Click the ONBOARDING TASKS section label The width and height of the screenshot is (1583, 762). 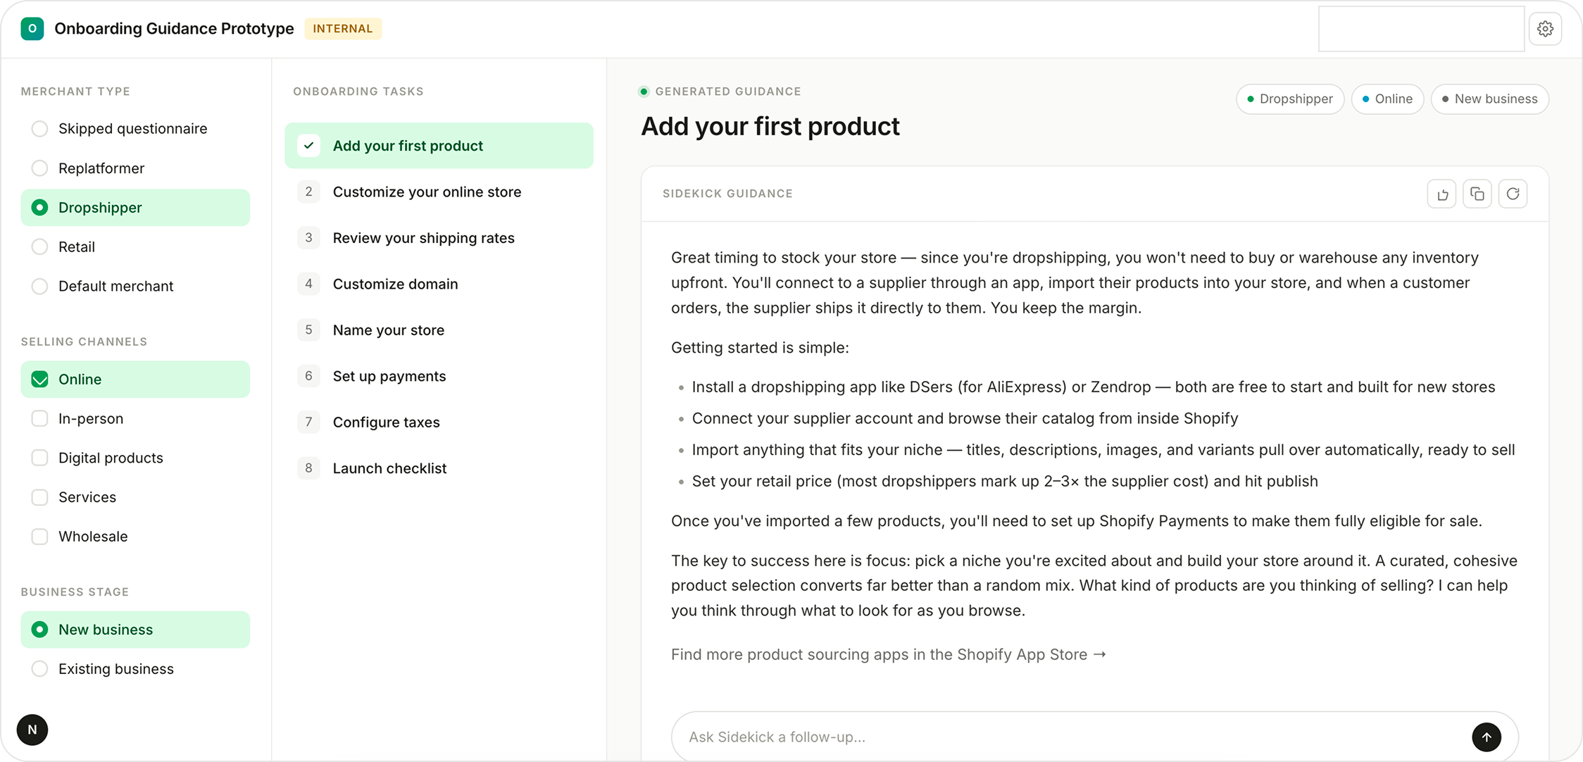click(358, 92)
